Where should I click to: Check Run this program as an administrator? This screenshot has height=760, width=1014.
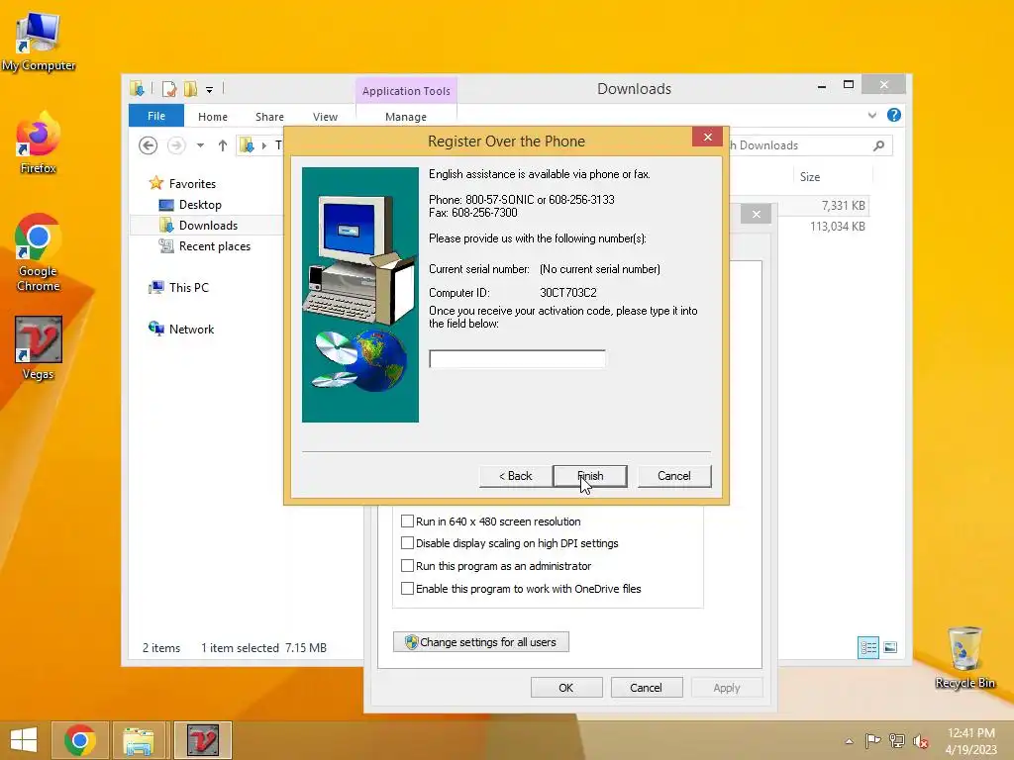click(407, 566)
